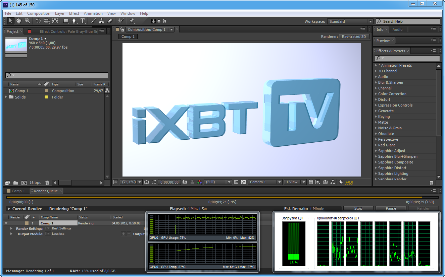This screenshot has height=277, width=445.
Task: Click the Search Help input field
Action: pos(408,21)
